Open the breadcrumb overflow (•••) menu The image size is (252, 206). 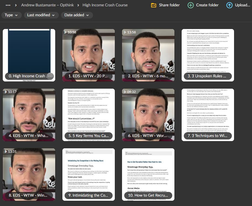coord(7,5)
